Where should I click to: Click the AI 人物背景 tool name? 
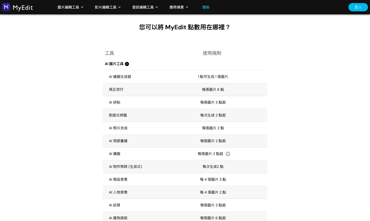pos(118,192)
